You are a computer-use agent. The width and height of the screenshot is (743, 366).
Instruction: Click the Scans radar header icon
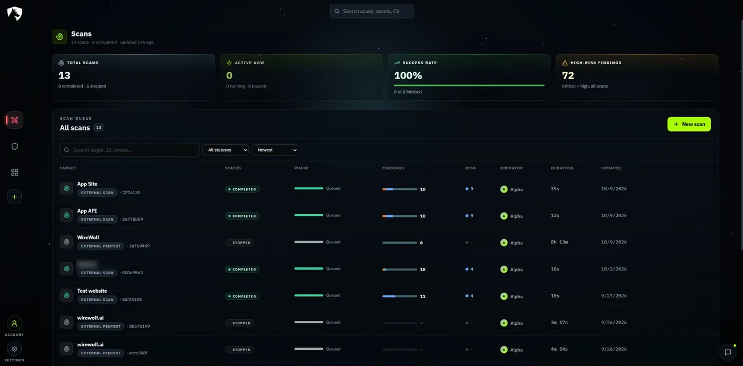59,37
